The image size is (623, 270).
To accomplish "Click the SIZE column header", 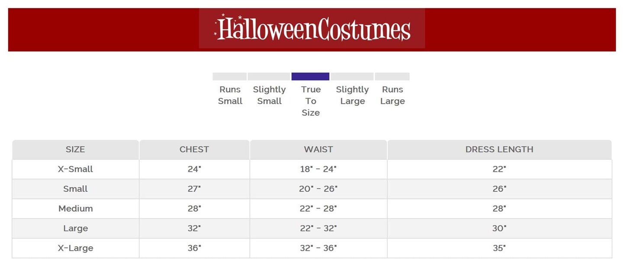I will click(75, 149).
